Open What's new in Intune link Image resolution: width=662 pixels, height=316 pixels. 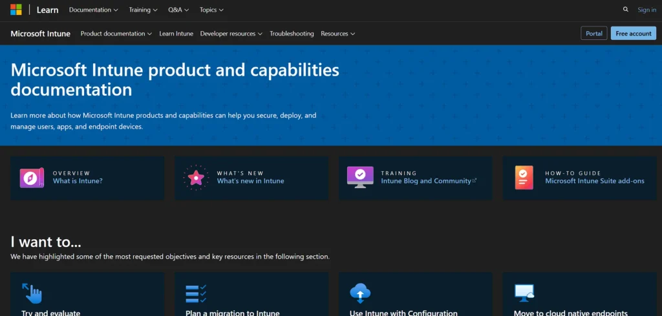point(250,181)
